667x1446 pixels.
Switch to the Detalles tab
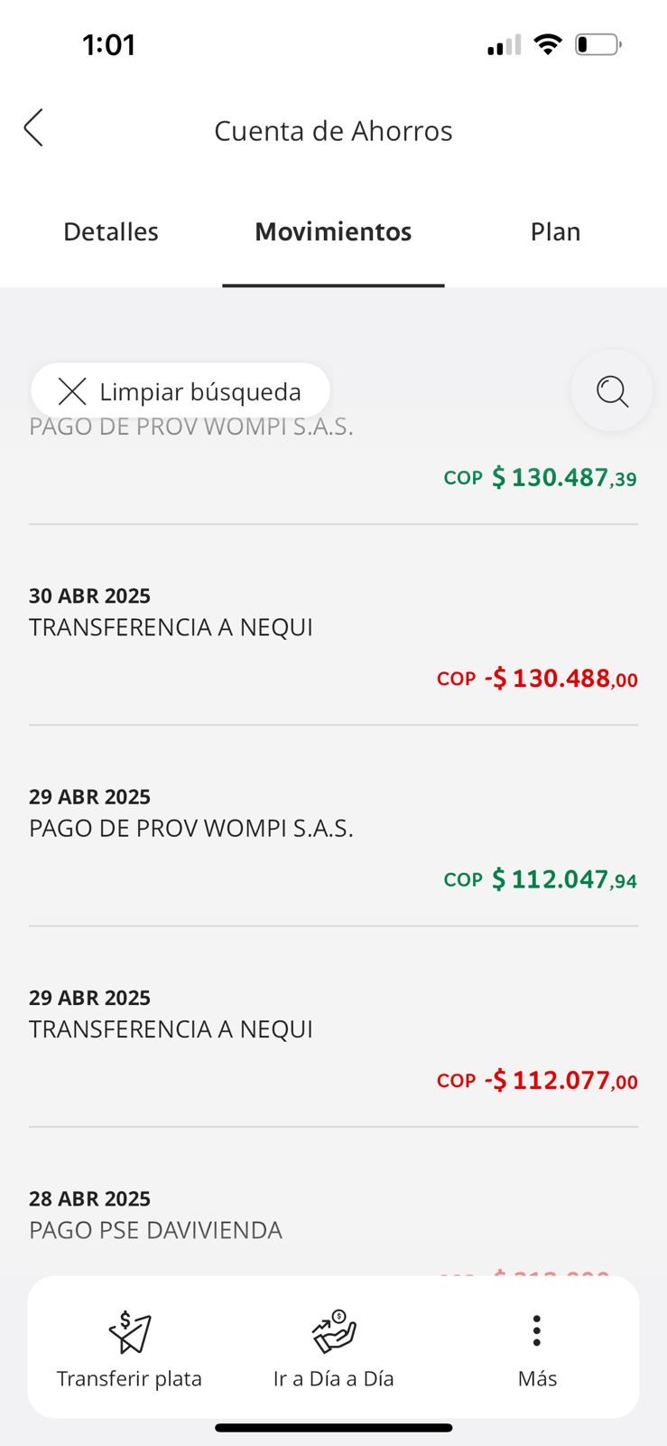111,232
